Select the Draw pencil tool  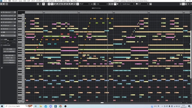(55, 4)
